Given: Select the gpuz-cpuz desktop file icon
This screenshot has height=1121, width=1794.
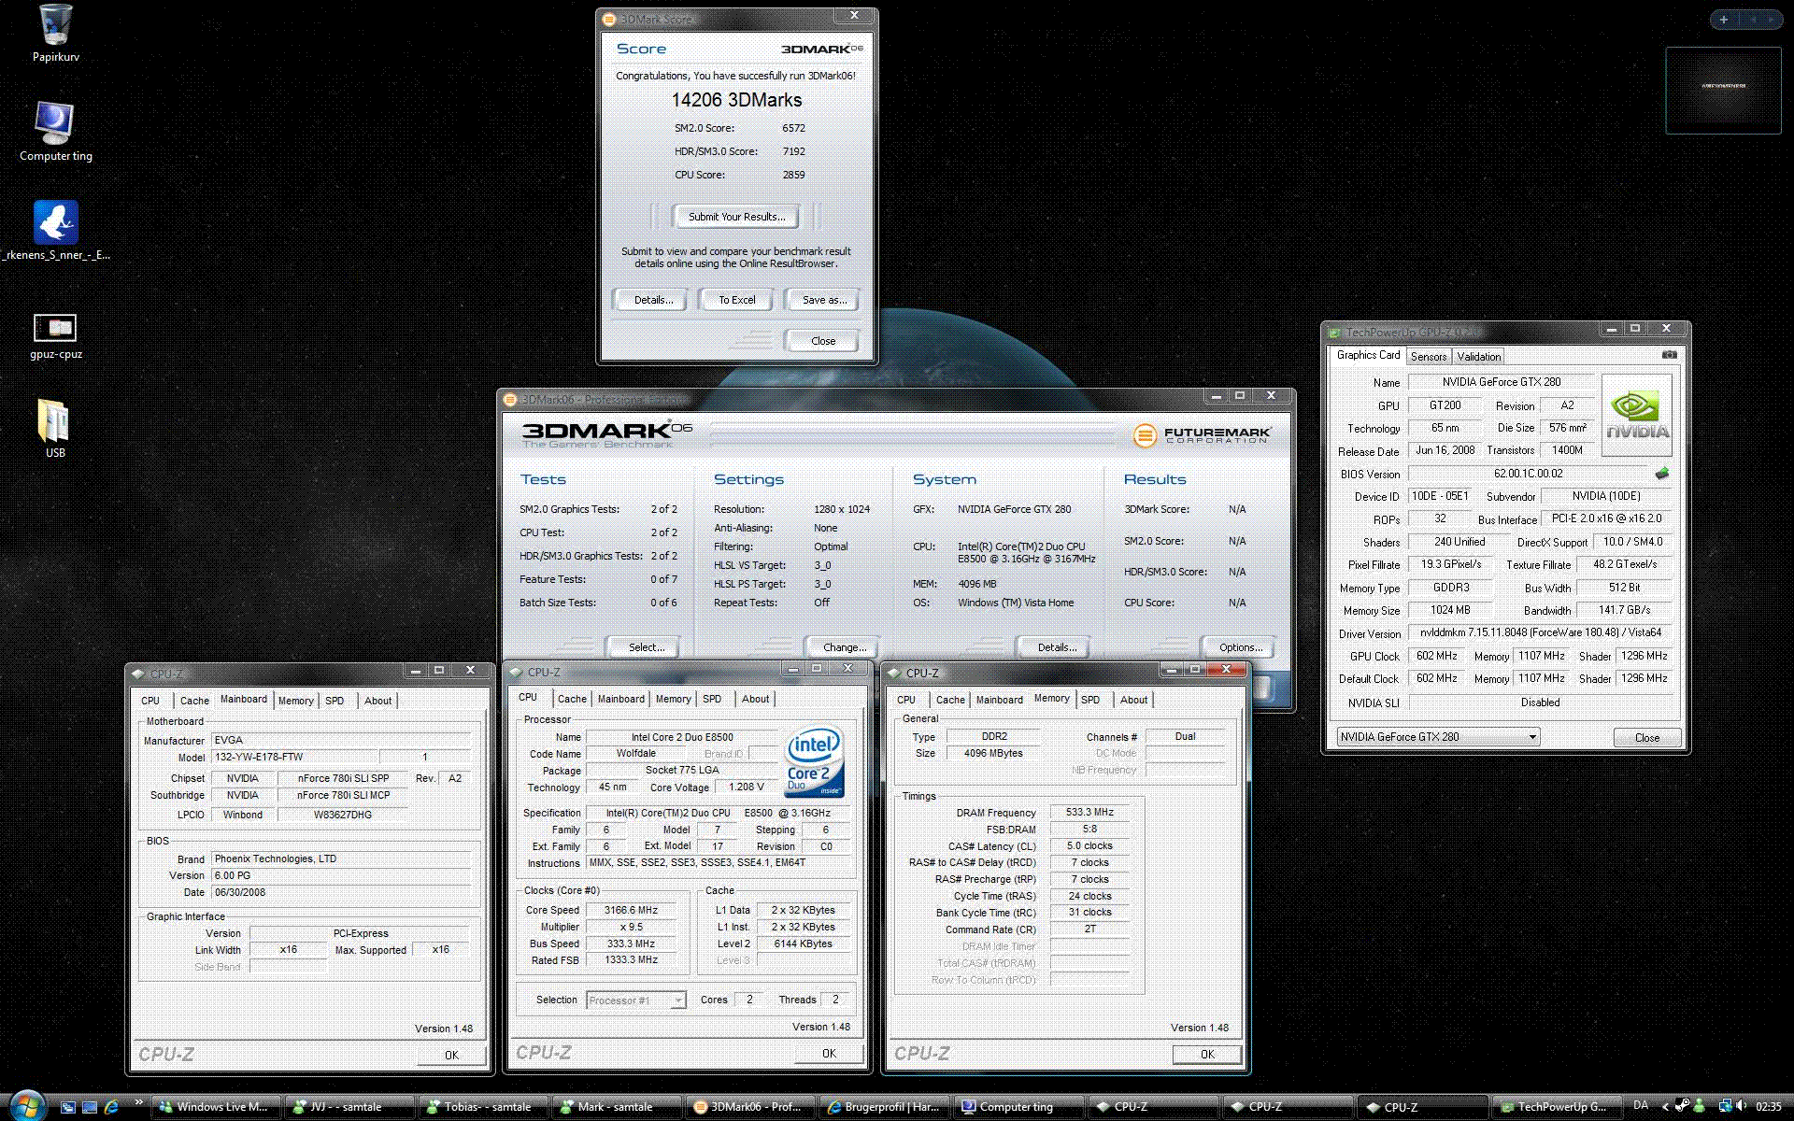Looking at the screenshot, I should pyautogui.click(x=55, y=328).
